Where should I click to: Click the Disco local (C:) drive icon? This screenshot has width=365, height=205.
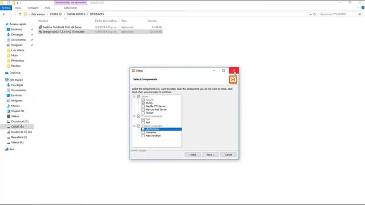click(9, 121)
